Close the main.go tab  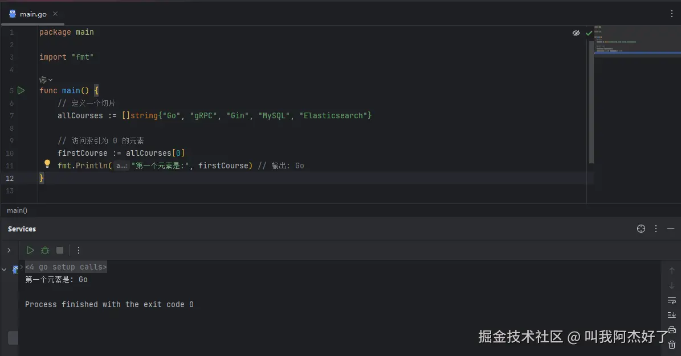click(55, 14)
